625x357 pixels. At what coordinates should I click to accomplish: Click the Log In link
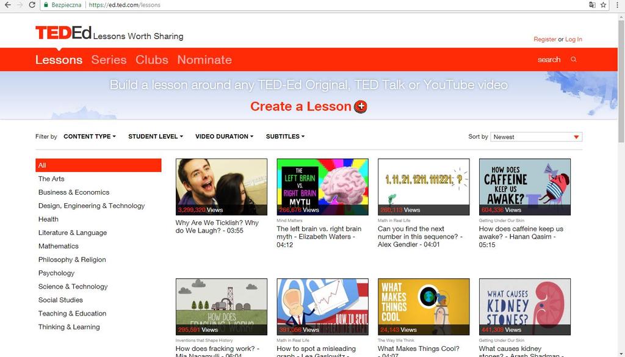point(574,39)
